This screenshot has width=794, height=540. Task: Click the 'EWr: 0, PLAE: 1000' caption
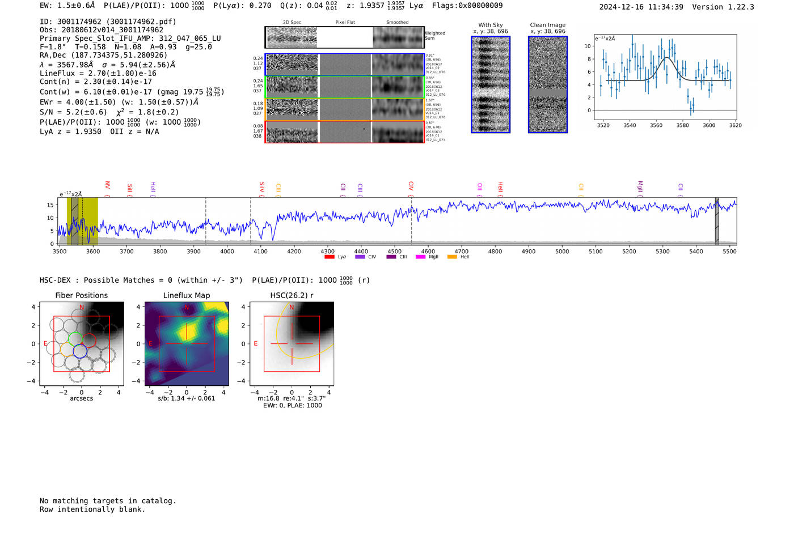coord(293,405)
